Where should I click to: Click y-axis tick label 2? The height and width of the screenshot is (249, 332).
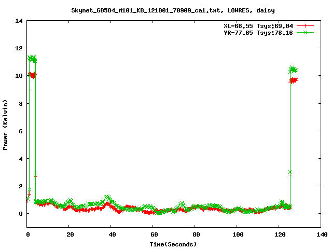(21, 186)
